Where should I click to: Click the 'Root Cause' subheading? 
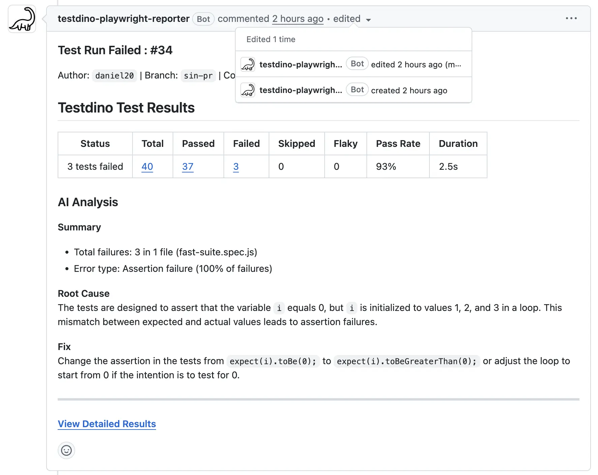click(x=84, y=293)
